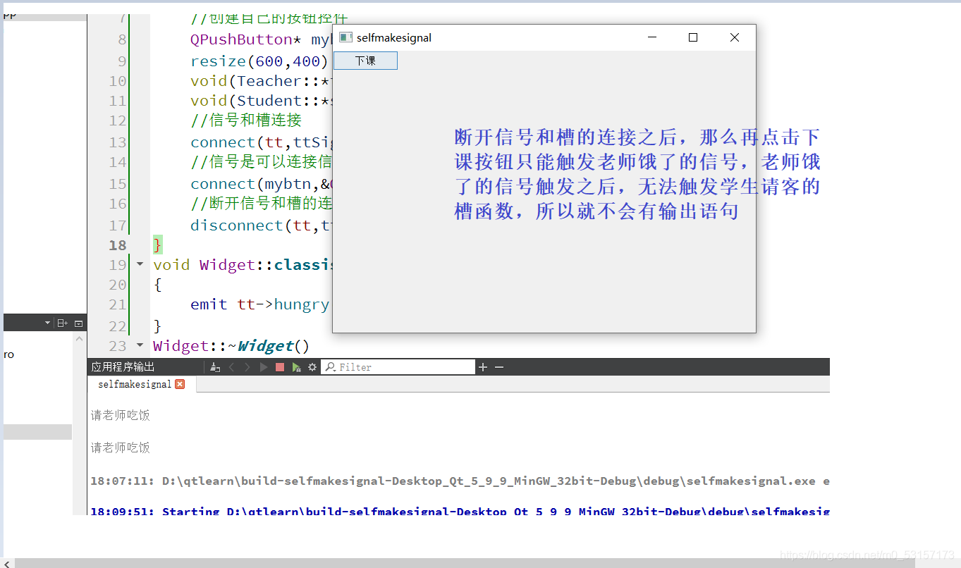Screen dimensions: 961x568
Task: Maximize the selfmakesignal window
Action: 693,37
